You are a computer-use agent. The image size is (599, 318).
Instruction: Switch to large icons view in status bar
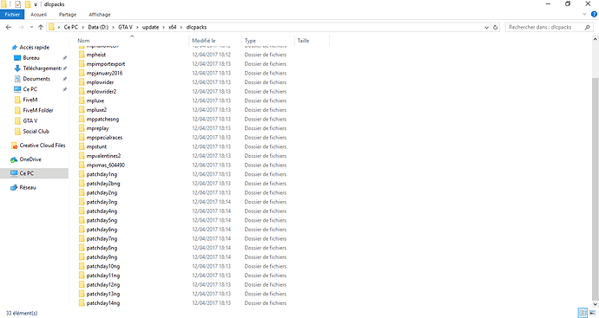click(x=593, y=313)
